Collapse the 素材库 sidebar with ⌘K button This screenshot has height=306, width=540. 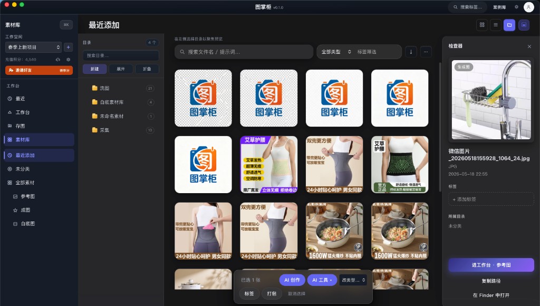coord(66,25)
